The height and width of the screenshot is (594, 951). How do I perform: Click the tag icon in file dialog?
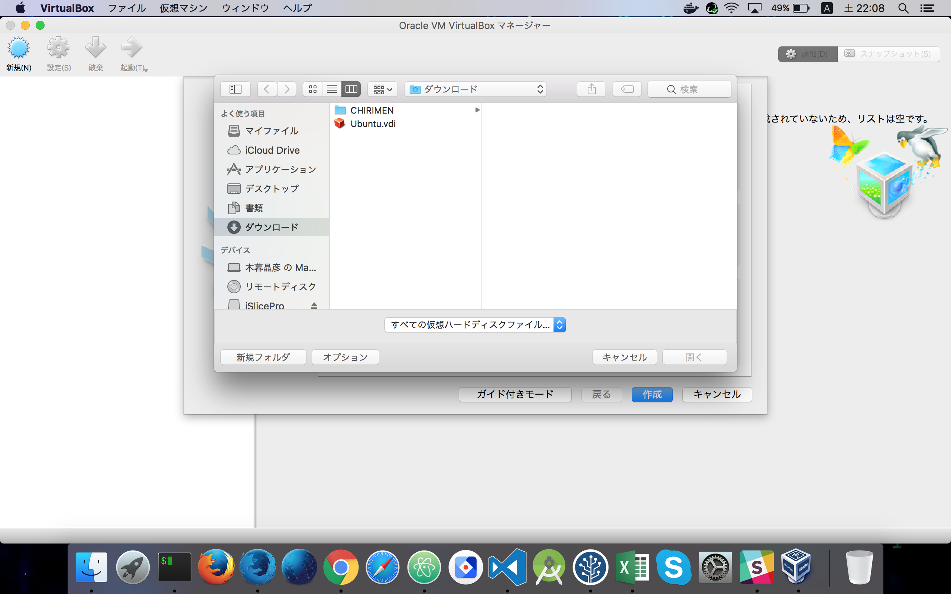pyautogui.click(x=627, y=89)
